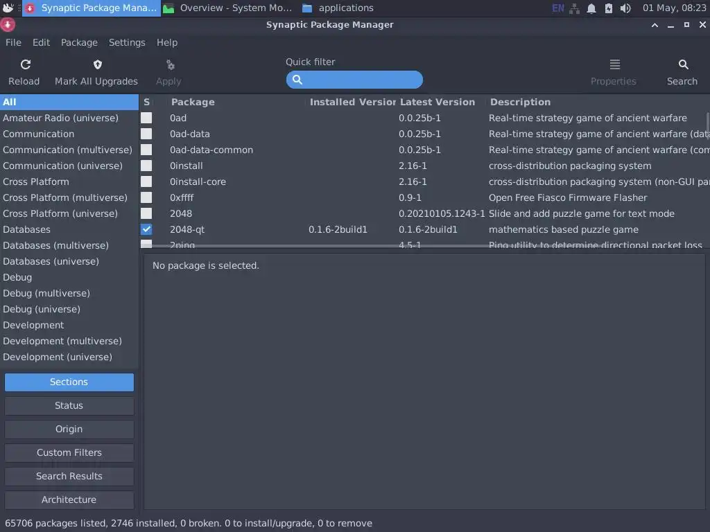Select Amateur Radio (universe) section
Screen dimensions: 710x532
pos(69,118)
